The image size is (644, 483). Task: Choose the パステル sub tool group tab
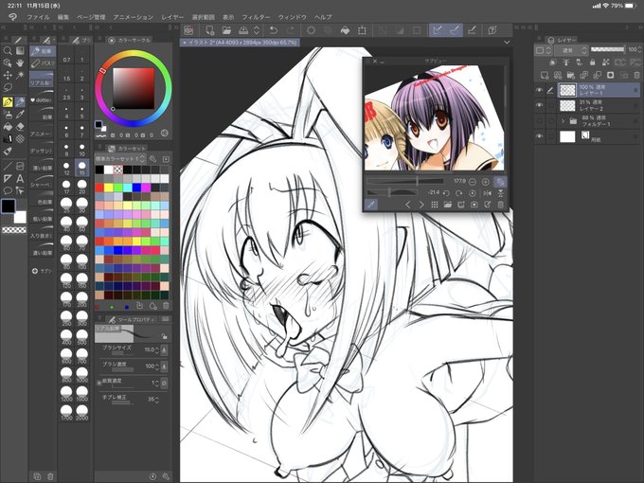[x=42, y=63]
